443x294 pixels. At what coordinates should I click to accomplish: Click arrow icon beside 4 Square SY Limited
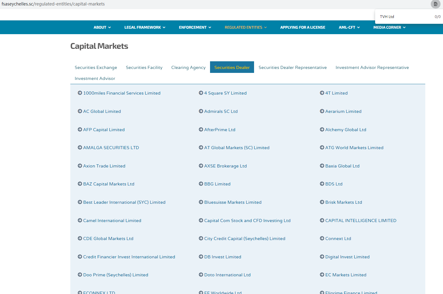[x=201, y=93]
